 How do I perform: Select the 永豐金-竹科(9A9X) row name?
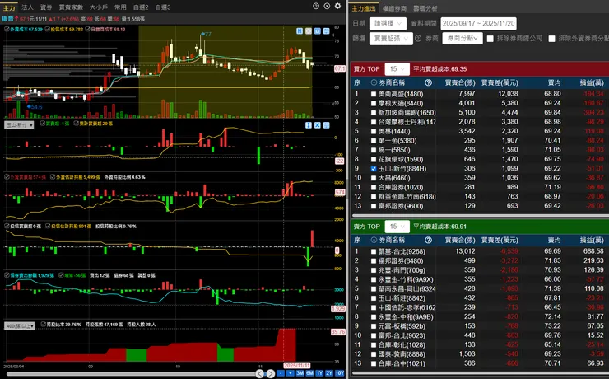pos(406,279)
